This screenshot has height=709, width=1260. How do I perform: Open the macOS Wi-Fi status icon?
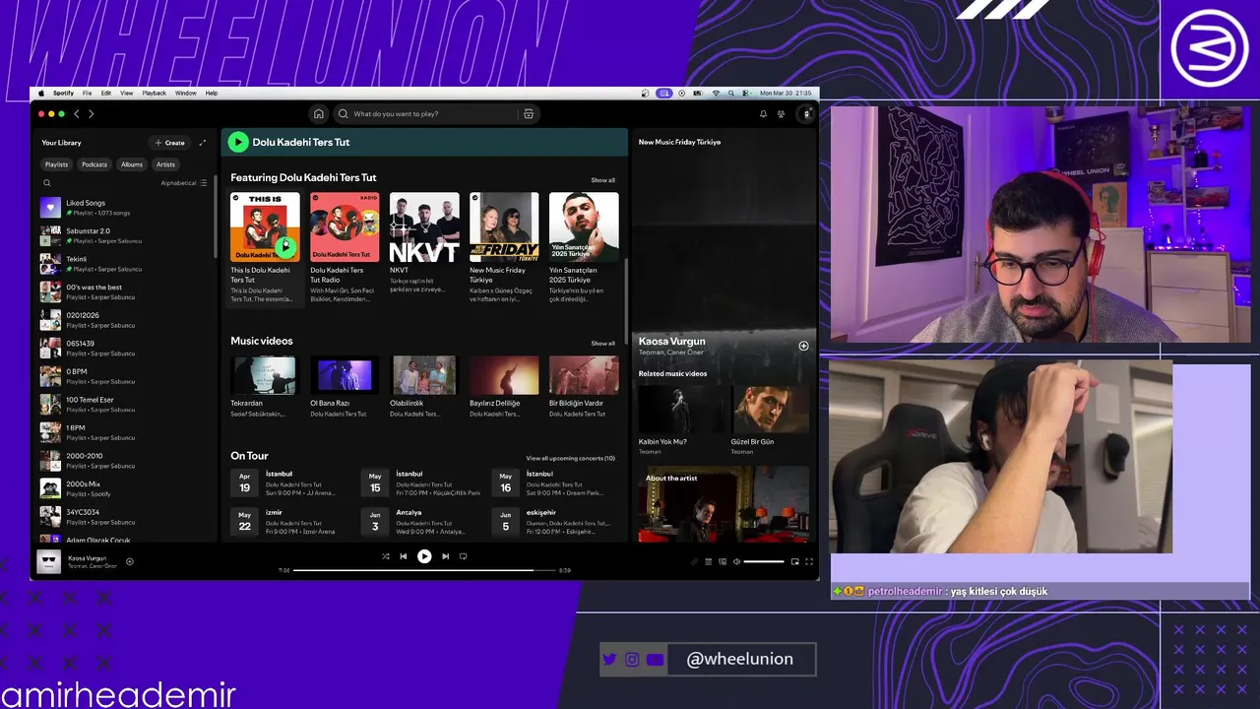tap(716, 93)
